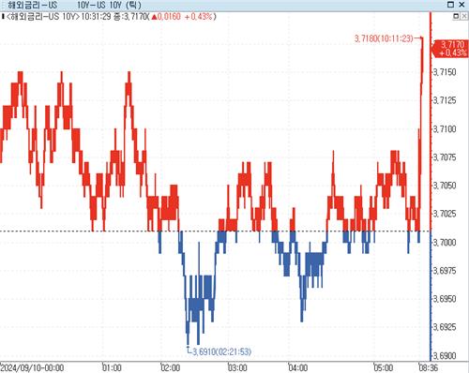Click the 10:31:29 timestamp in chart header
The height and width of the screenshot is (373, 469).
click(x=96, y=16)
